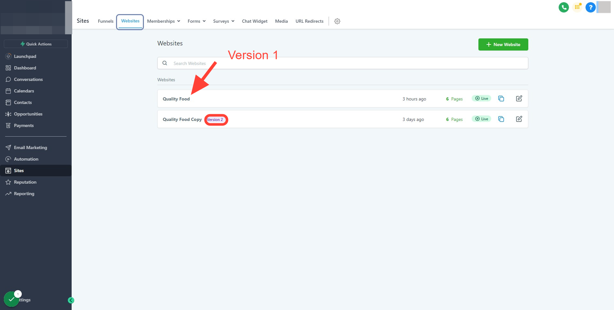The height and width of the screenshot is (310, 614).
Task: Click the green phone dialer icon
Action: click(x=563, y=7)
